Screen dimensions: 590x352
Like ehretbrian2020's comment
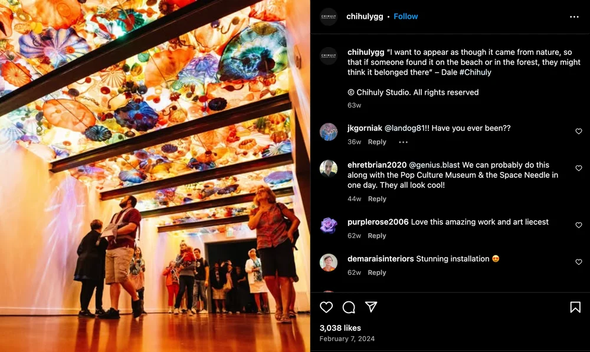point(579,168)
